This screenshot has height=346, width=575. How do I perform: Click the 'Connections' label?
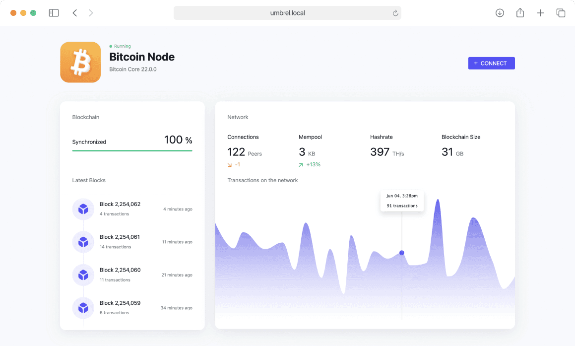tap(243, 137)
